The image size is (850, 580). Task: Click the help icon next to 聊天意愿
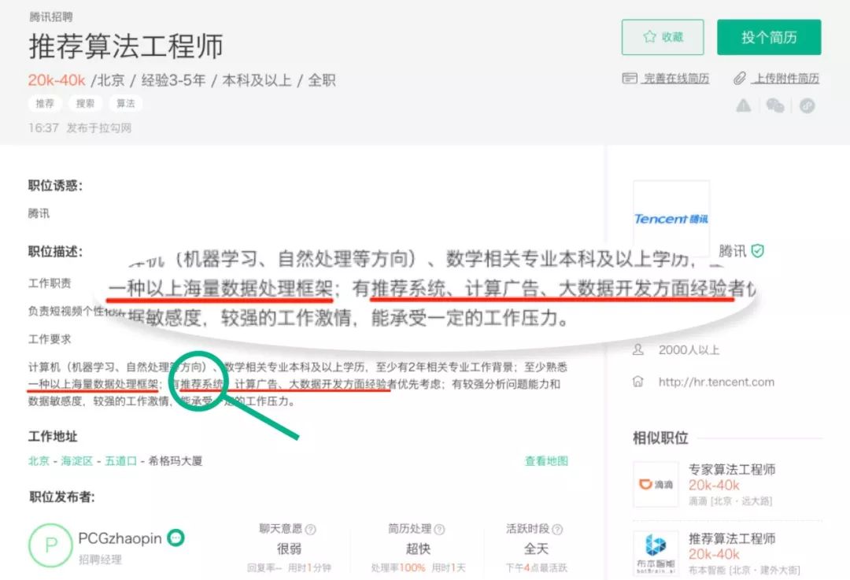[x=310, y=530]
